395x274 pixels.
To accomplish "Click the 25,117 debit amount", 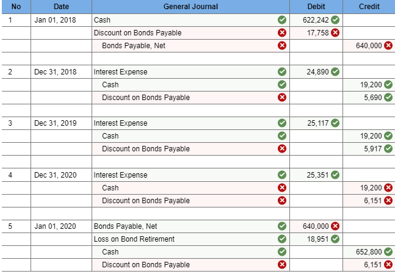I will coord(318,123).
